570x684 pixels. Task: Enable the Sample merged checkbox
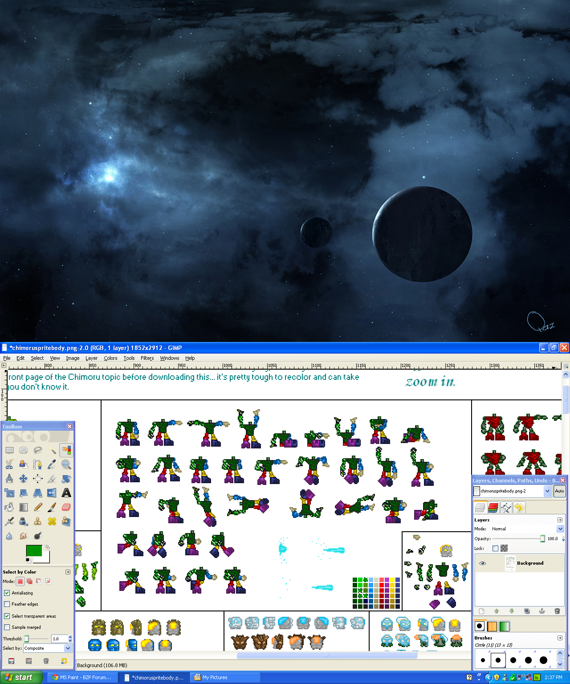[x=7, y=627]
